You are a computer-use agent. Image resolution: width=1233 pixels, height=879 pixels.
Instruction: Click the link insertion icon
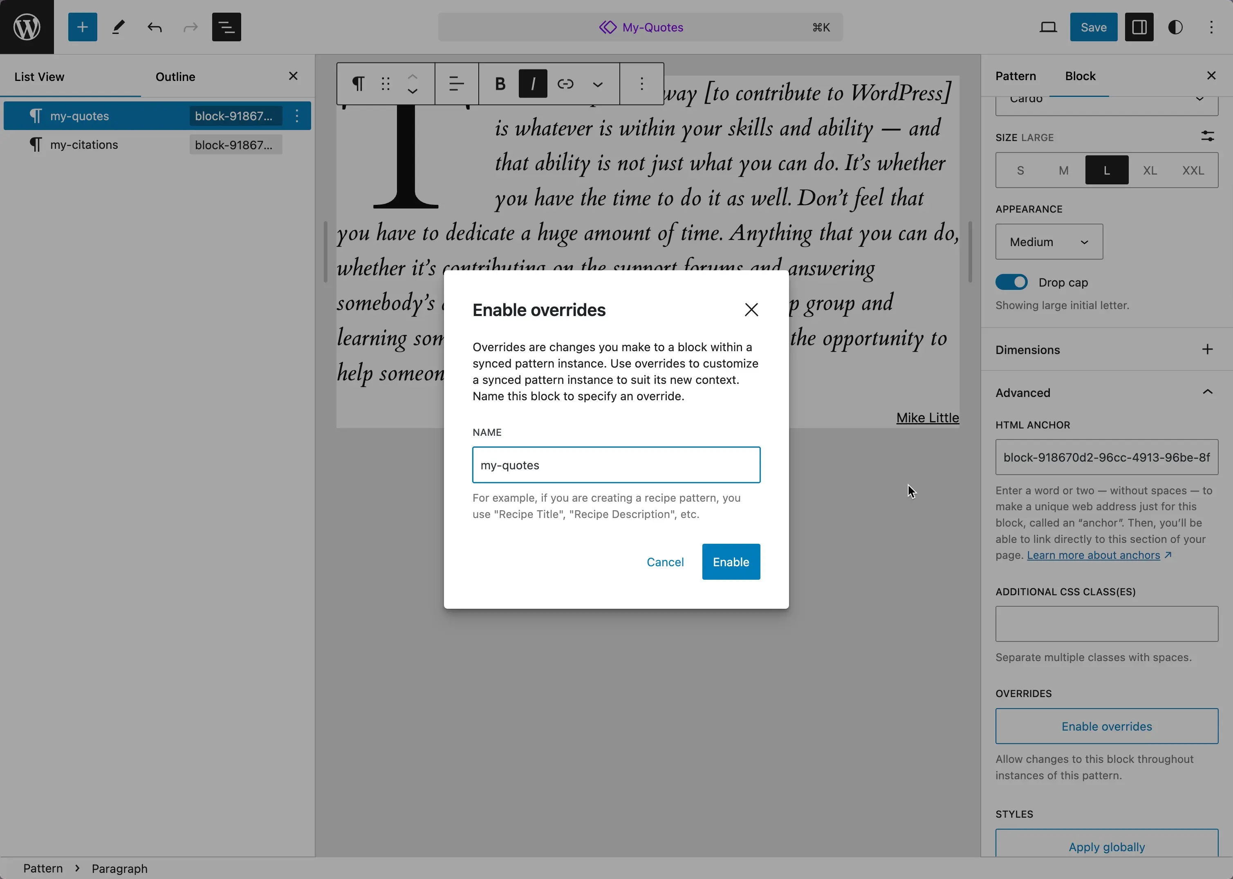point(565,84)
